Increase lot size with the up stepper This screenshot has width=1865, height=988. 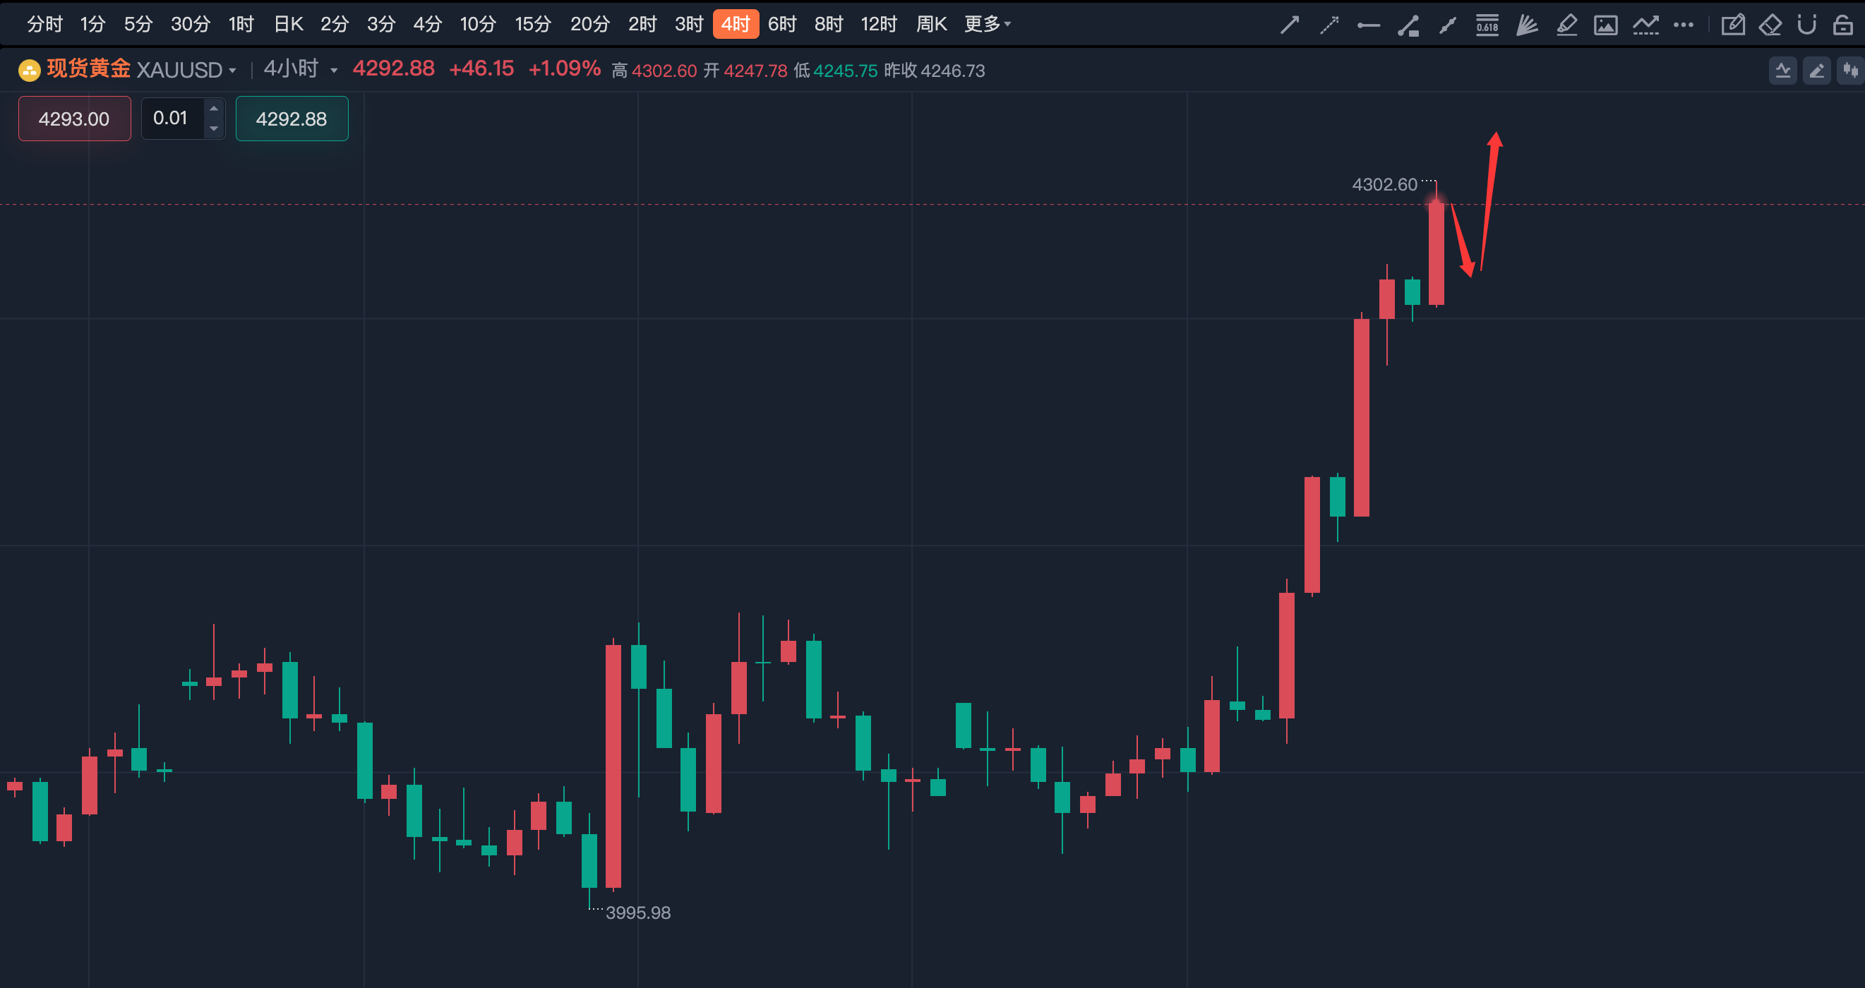pos(214,109)
